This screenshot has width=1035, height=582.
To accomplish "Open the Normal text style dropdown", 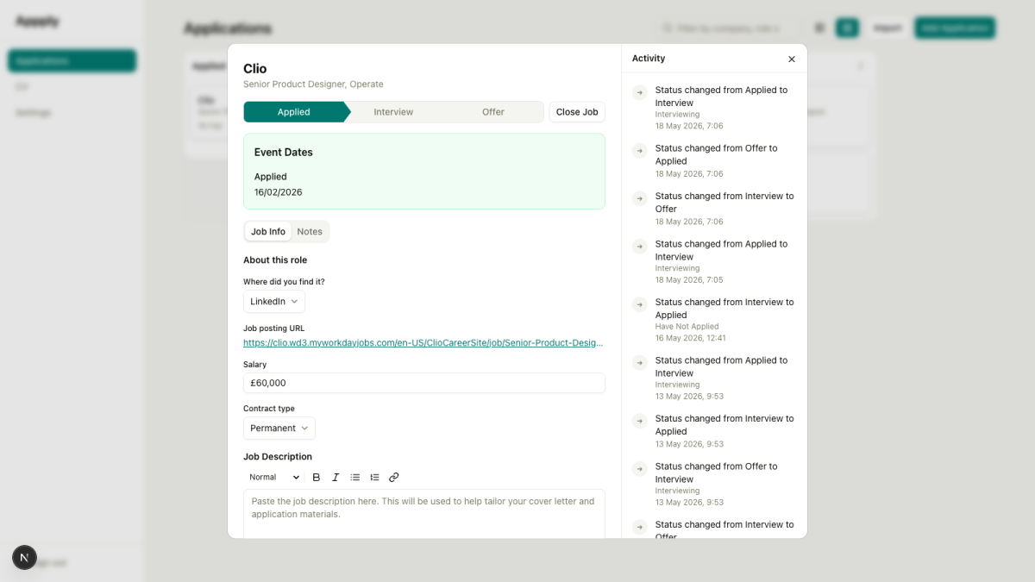I will 274,477.
